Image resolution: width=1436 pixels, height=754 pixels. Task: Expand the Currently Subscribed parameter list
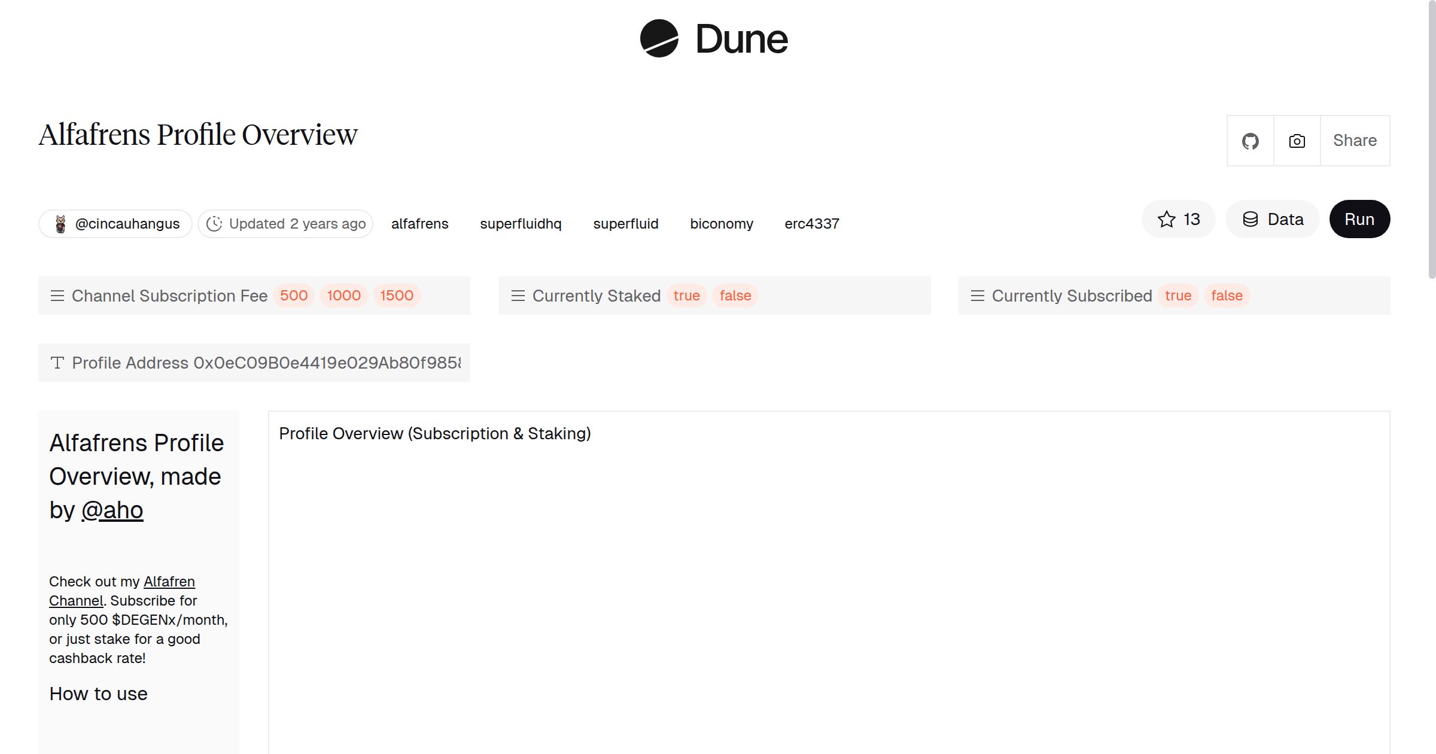pos(978,296)
